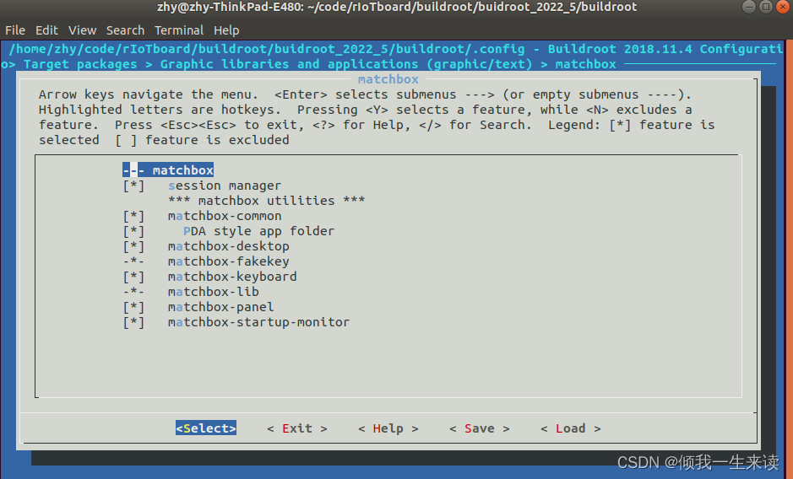Open the Search menu

tap(126, 30)
